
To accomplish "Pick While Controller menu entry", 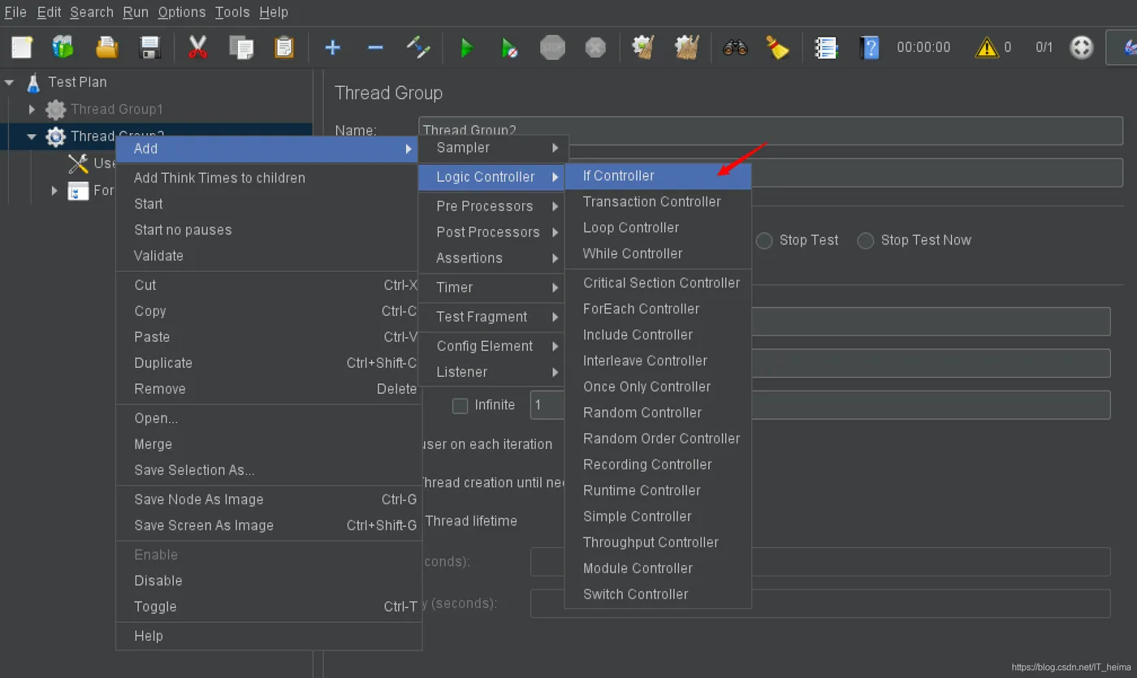I will tap(658, 253).
